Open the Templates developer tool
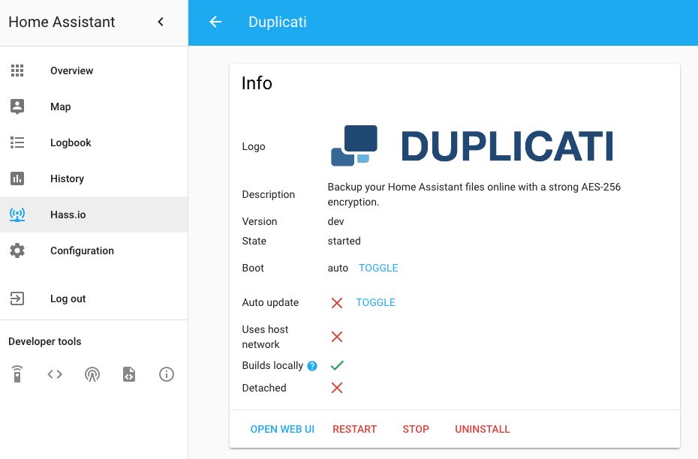 (128, 373)
